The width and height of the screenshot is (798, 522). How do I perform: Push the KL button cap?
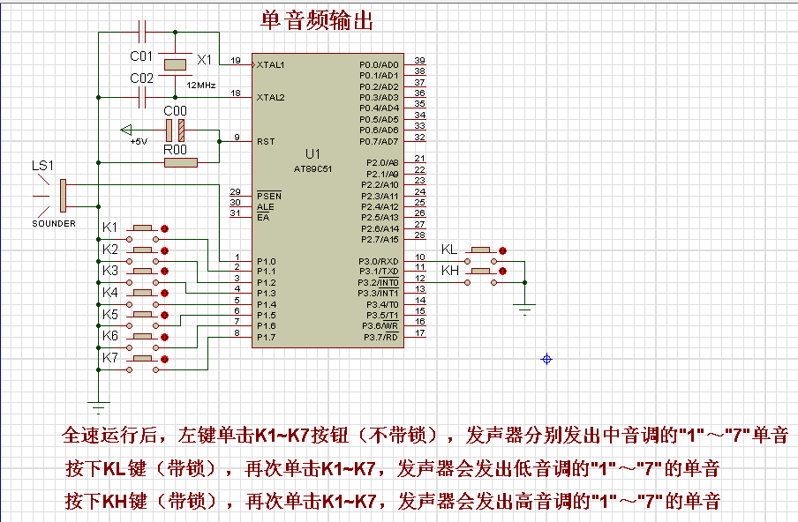pos(481,250)
